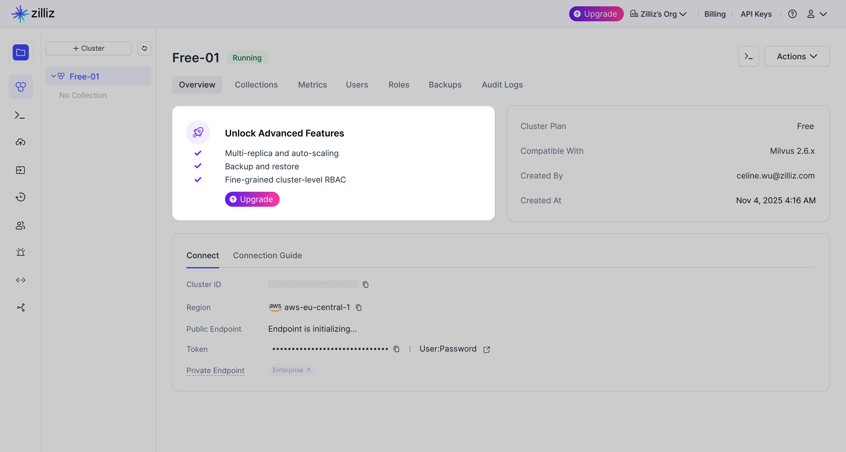
Task: Open the Zilliz's Org switcher
Action: 658,14
